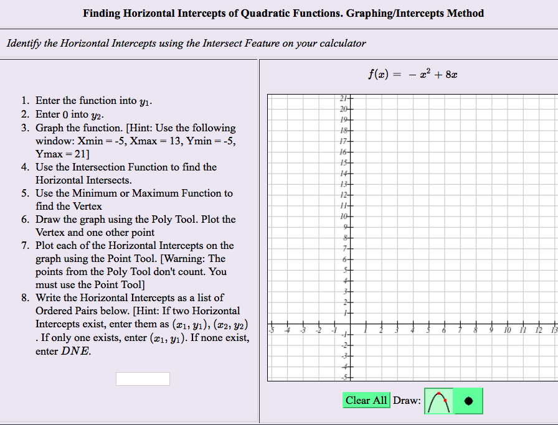This screenshot has height=425, width=558.
Task: Click the y-axis tick labeled 21
Action: pos(342,98)
